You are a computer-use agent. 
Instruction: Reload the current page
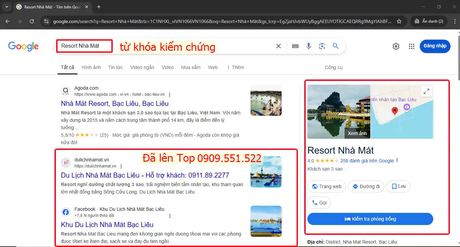(32, 21)
